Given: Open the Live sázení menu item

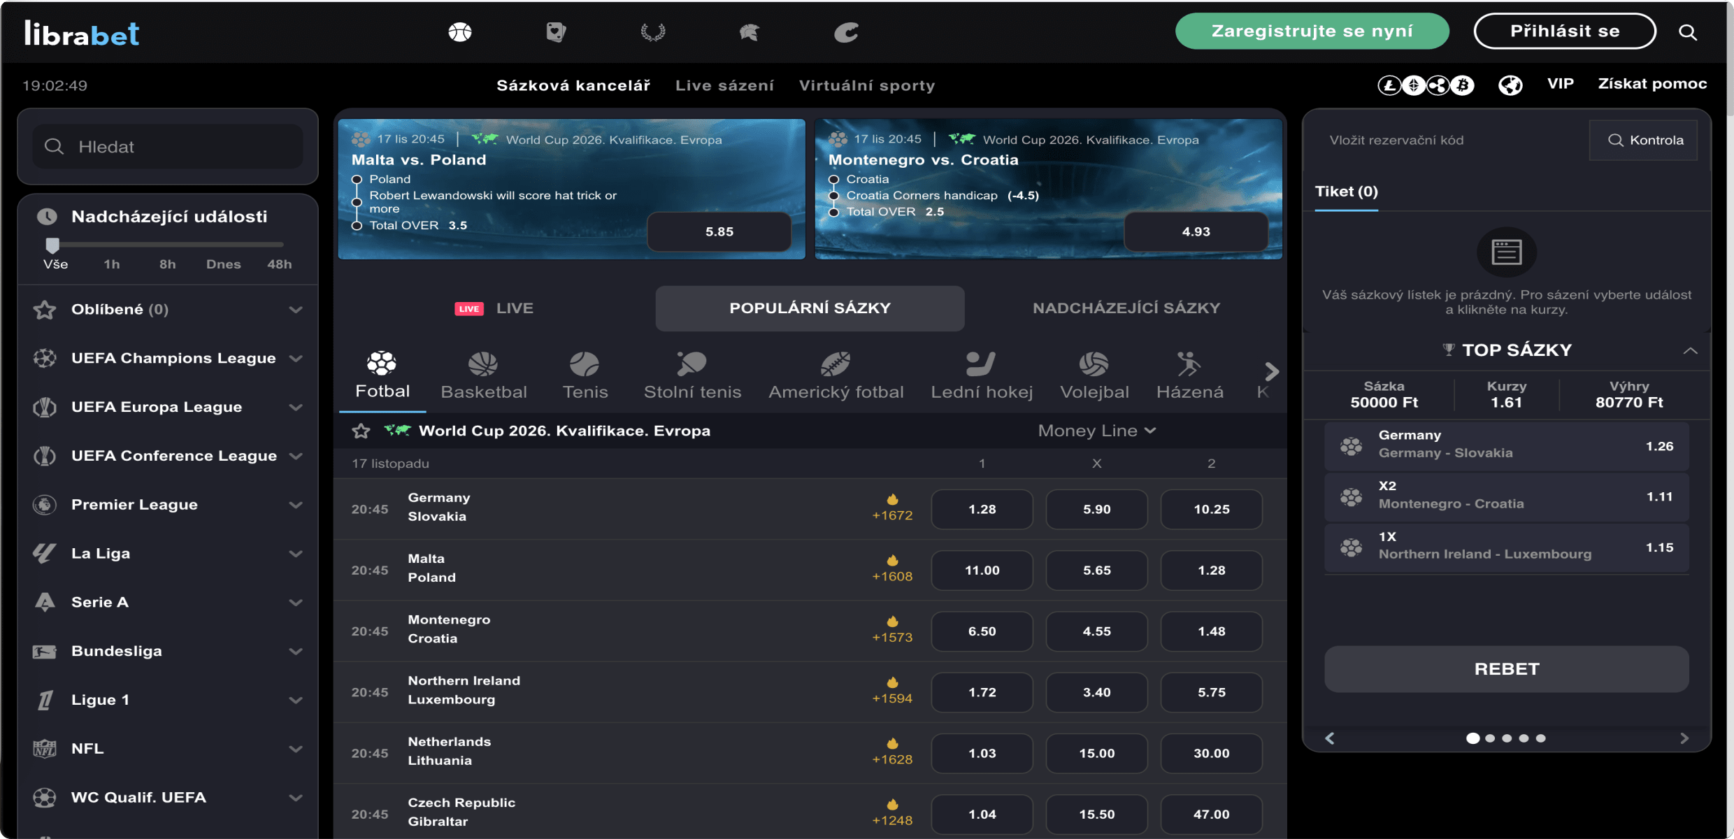Looking at the screenshot, I should pyautogui.click(x=724, y=85).
